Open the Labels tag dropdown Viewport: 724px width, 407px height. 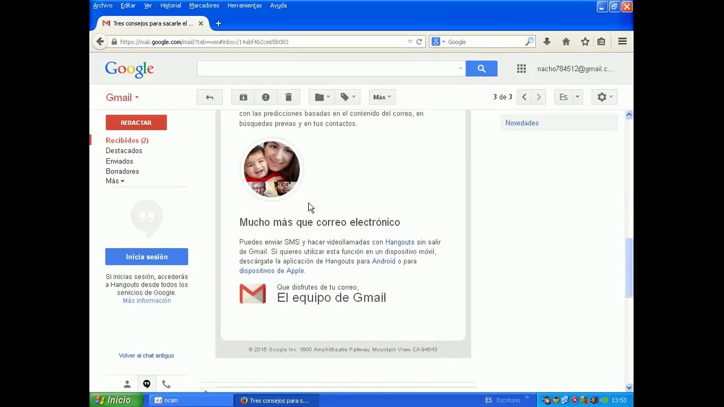[347, 97]
